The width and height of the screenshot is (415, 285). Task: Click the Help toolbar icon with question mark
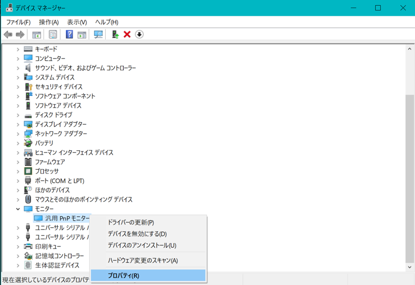[x=69, y=34]
